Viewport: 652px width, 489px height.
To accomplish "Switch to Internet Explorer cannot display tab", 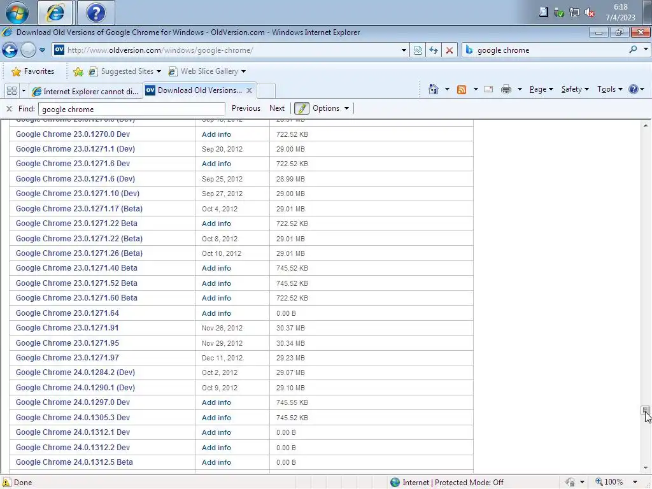I will (86, 91).
